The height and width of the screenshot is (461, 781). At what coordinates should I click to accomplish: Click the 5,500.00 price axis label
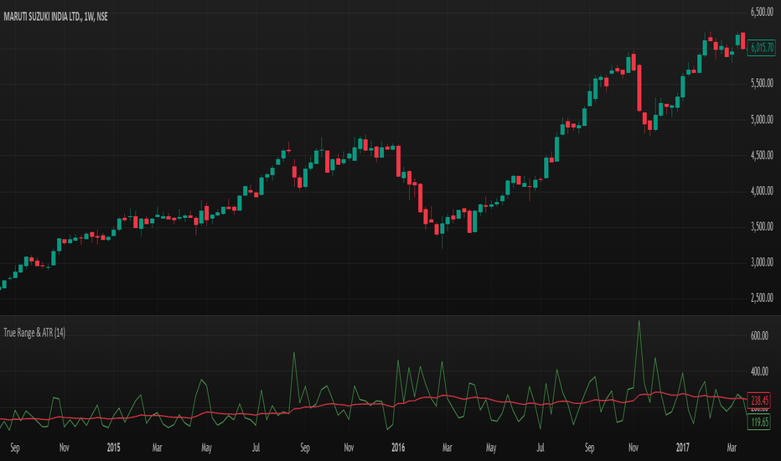coord(762,83)
